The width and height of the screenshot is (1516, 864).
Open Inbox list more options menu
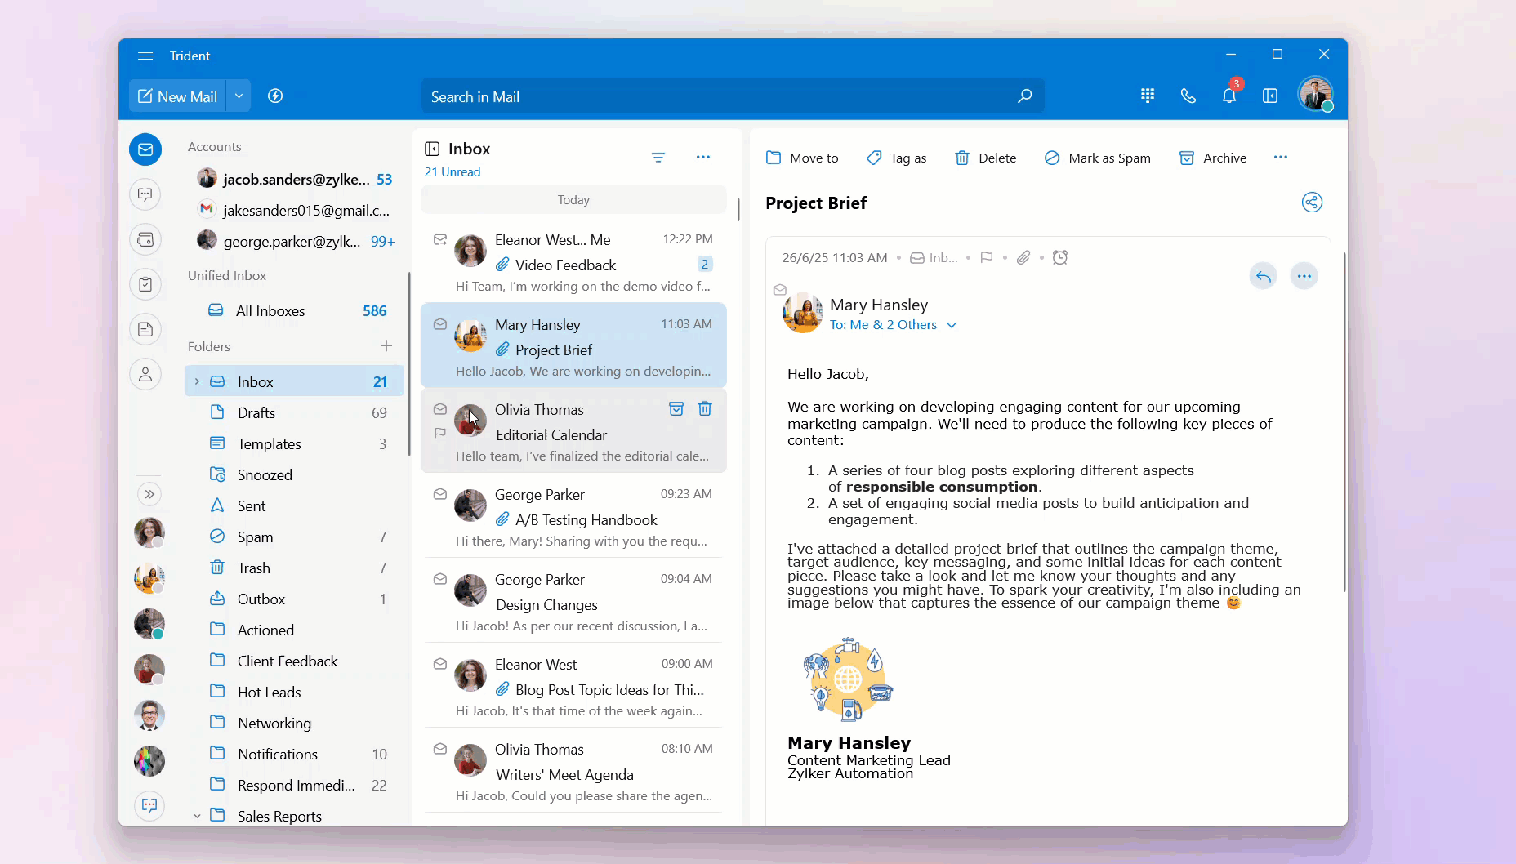click(703, 157)
